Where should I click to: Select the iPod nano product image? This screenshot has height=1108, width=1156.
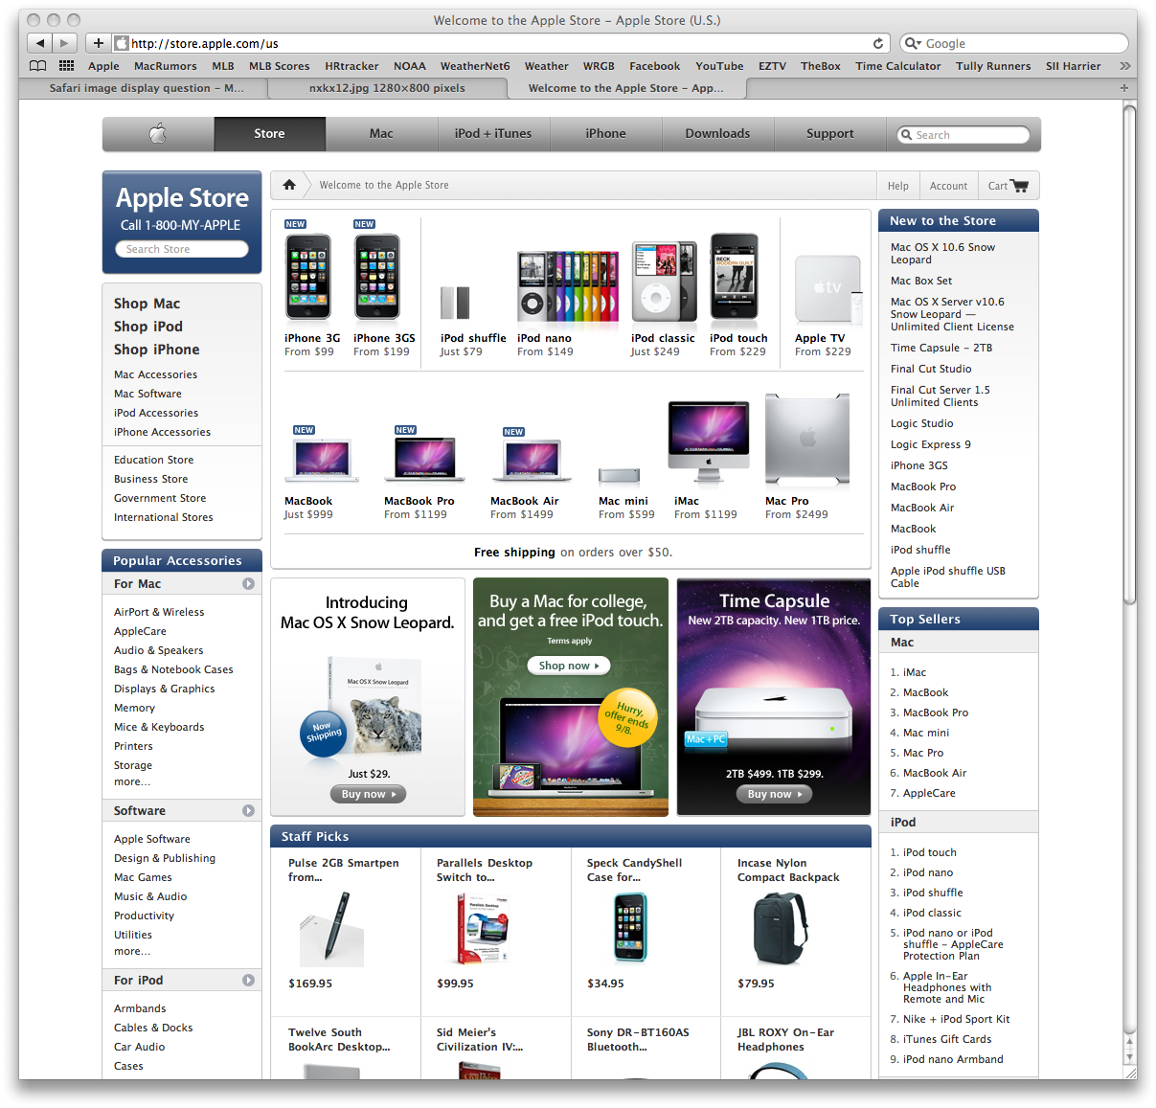pyautogui.click(x=568, y=285)
